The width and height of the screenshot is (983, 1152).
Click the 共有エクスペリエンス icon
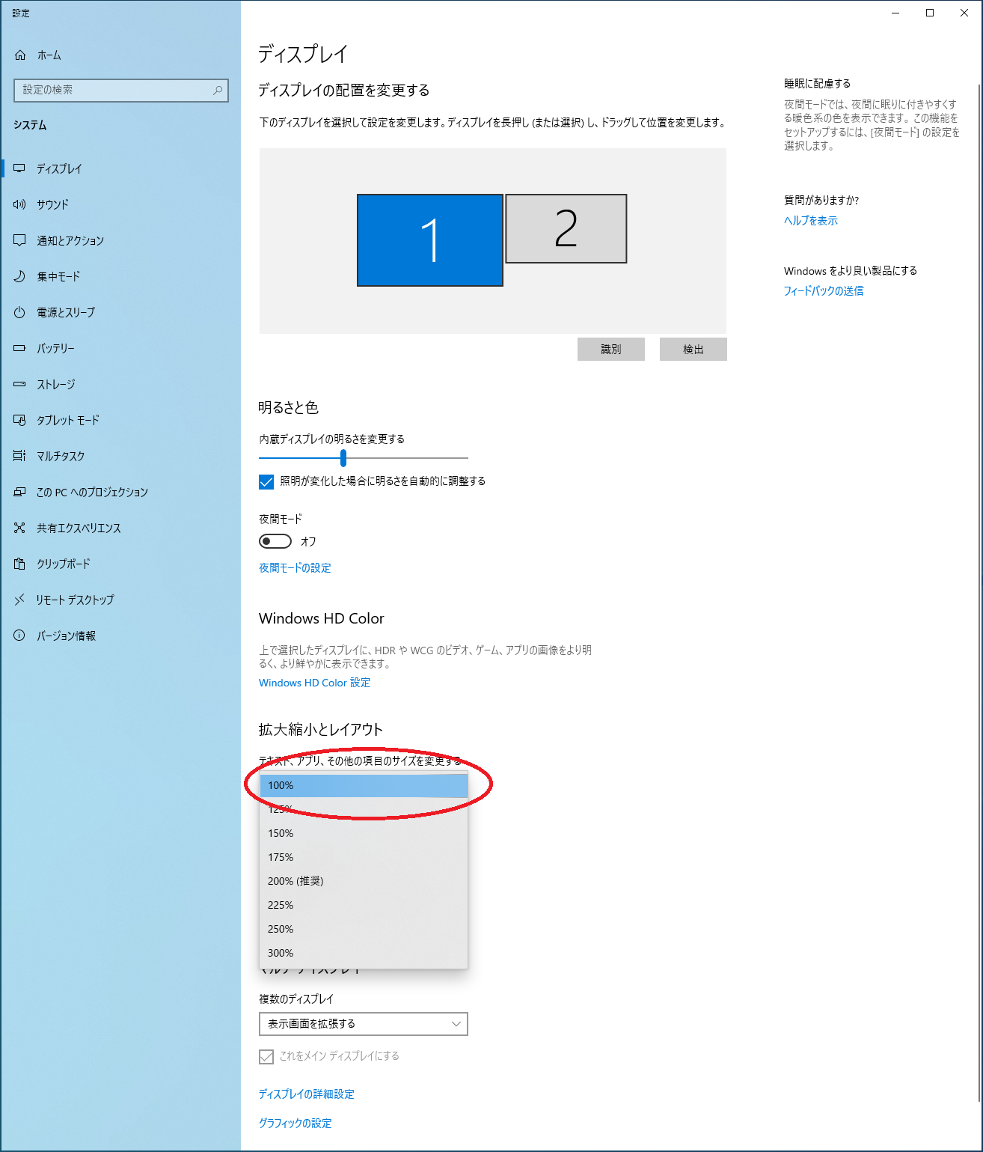coord(20,528)
